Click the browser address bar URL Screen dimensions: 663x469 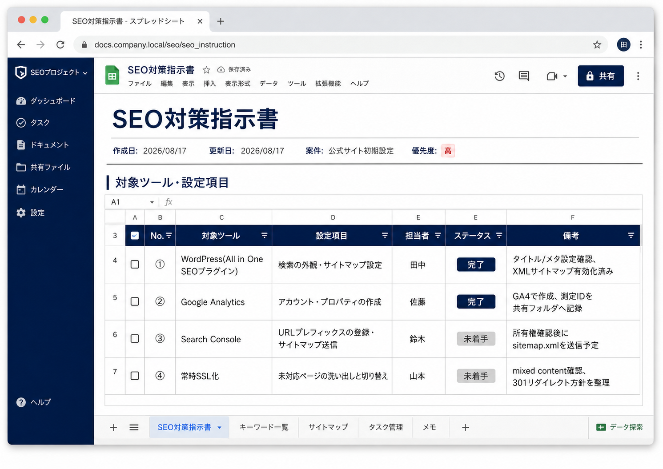(x=165, y=44)
